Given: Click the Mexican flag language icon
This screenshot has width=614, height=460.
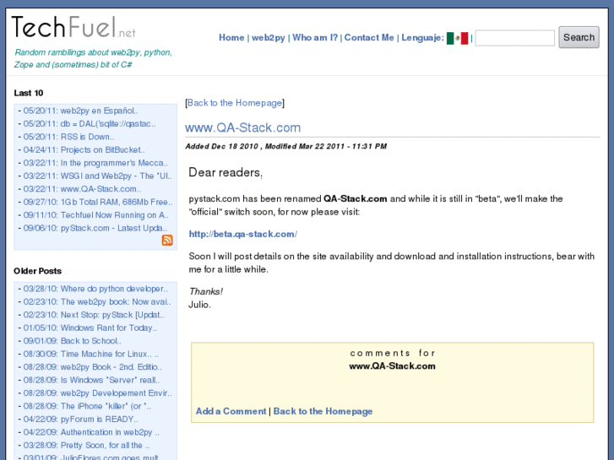Looking at the screenshot, I should [x=458, y=38].
